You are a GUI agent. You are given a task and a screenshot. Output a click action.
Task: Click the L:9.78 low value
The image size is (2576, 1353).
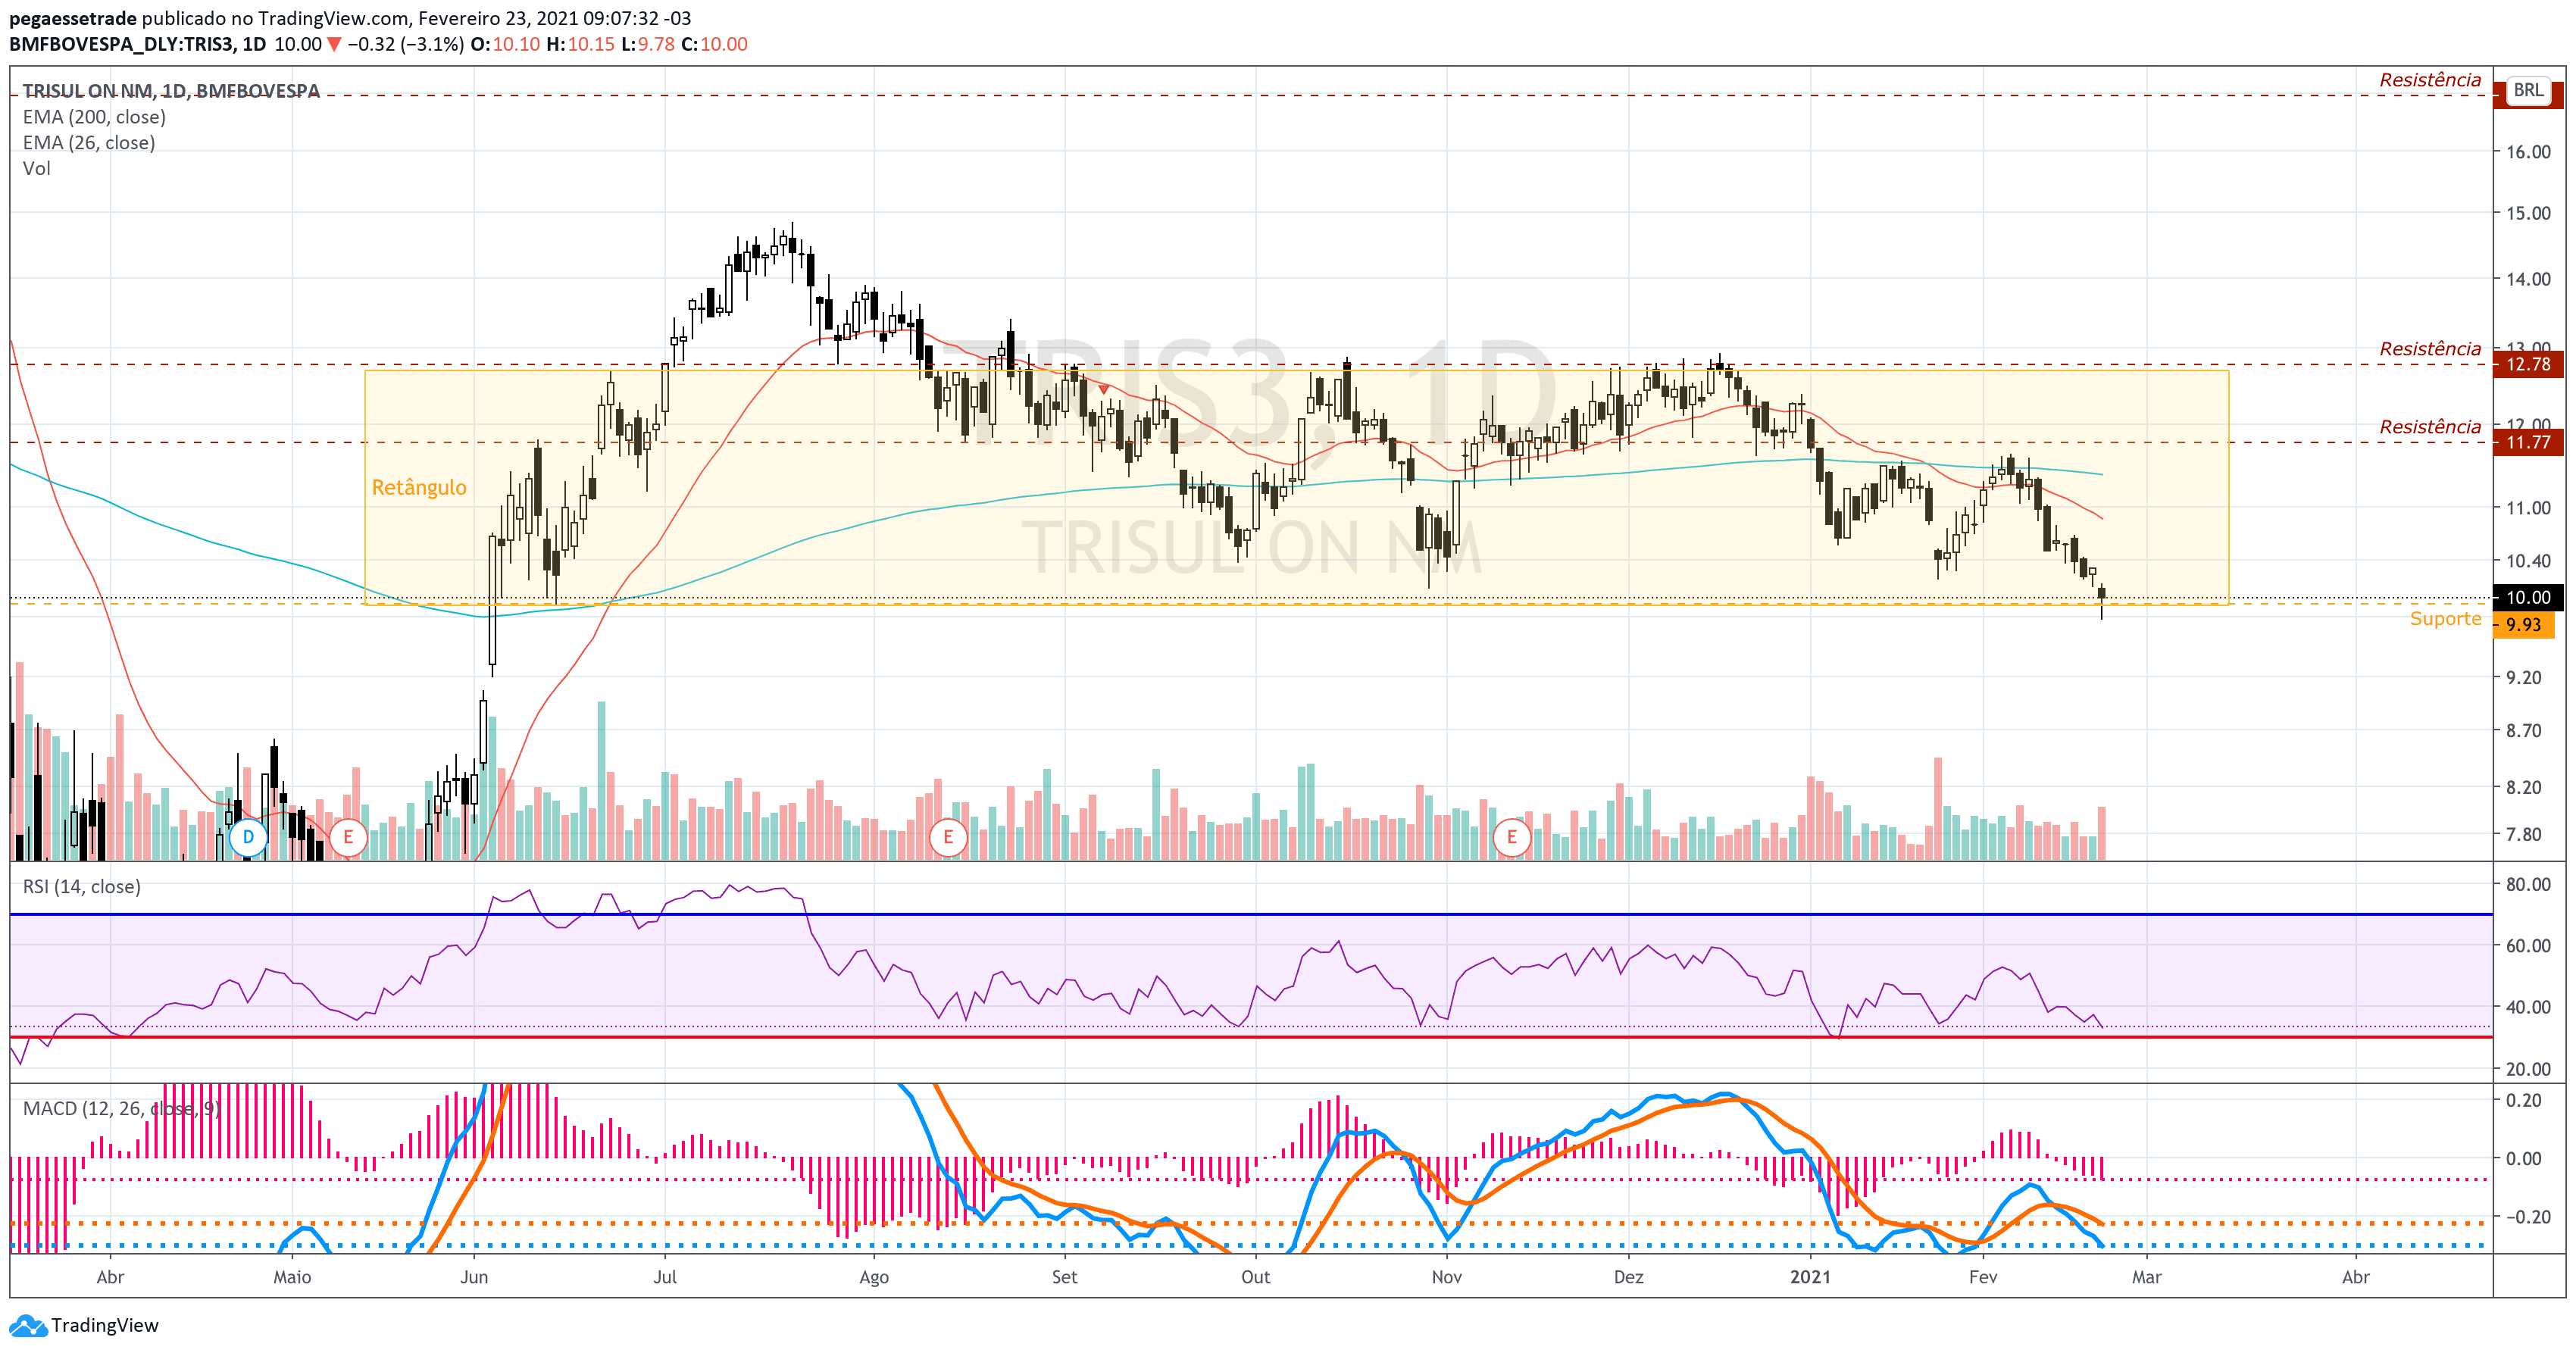point(648,44)
